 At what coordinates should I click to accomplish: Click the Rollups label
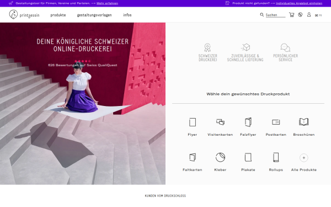[276, 169]
